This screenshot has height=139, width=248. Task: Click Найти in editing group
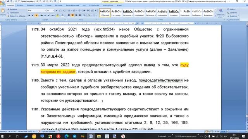click(231, 9)
